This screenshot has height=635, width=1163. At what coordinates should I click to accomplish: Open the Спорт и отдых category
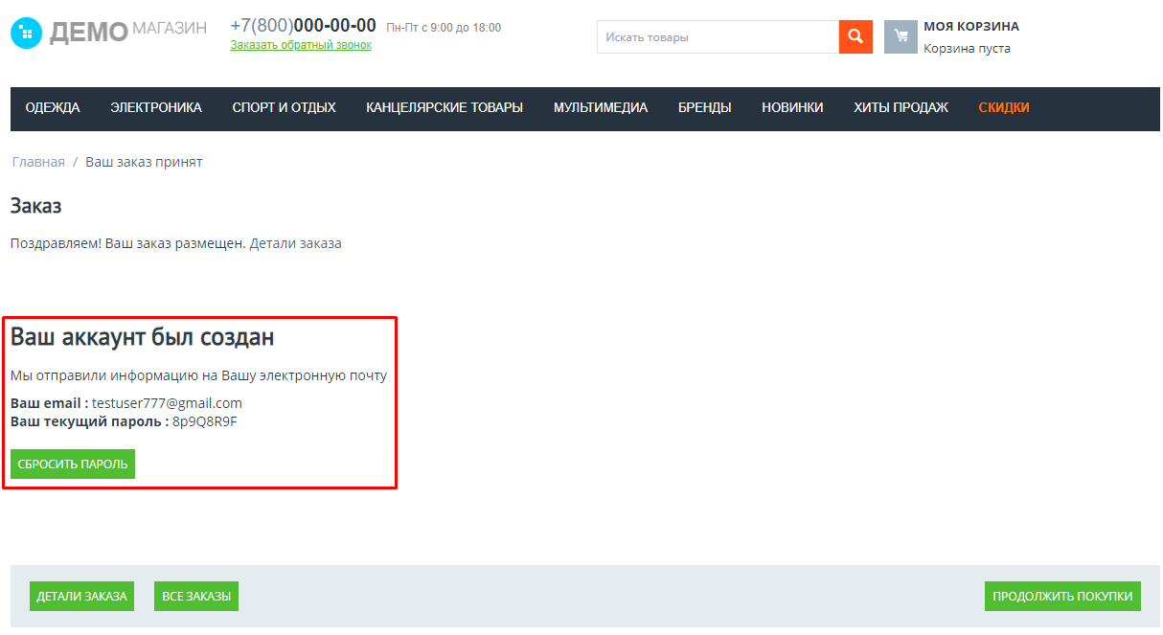284,108
